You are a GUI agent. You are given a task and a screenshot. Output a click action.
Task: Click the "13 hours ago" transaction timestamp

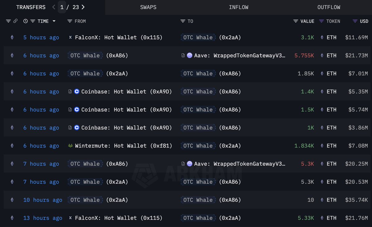43,218
